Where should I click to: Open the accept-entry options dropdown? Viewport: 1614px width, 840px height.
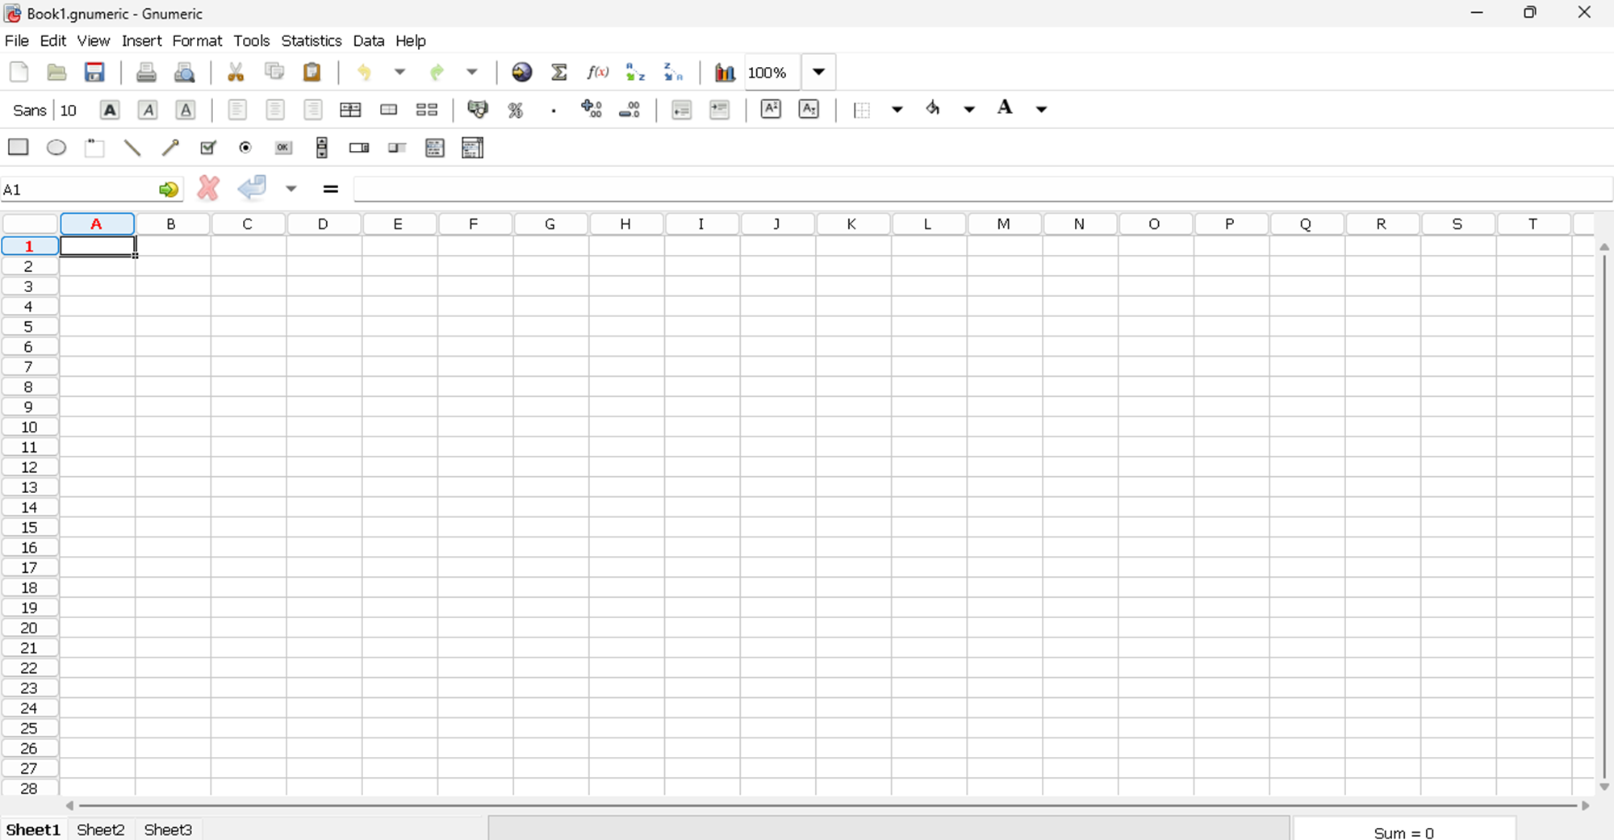point(291,189)
